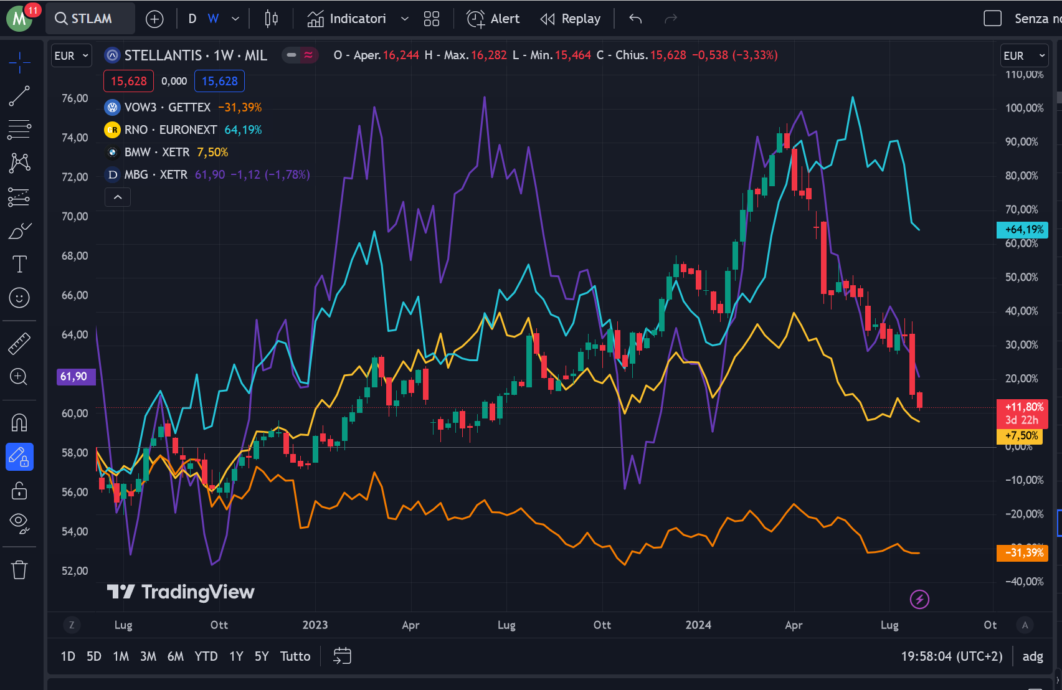Select the crosshair cursor tool
Screen dimensions: 1062x690
tap(19, 62)
